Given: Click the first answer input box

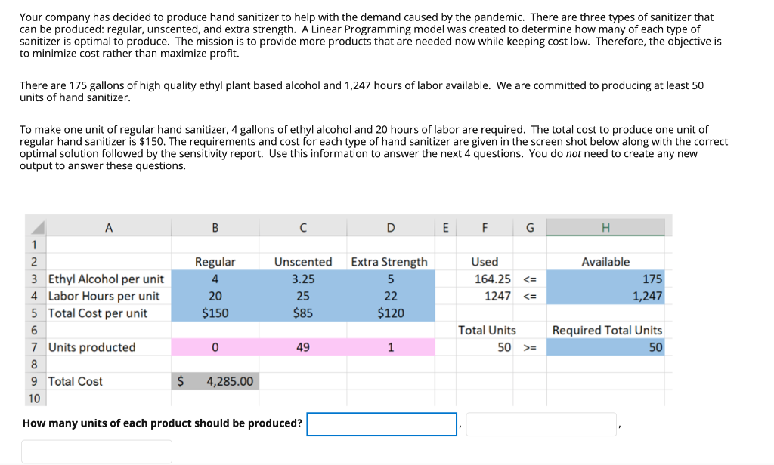Looking at the screenshot, I should [382, 423].
